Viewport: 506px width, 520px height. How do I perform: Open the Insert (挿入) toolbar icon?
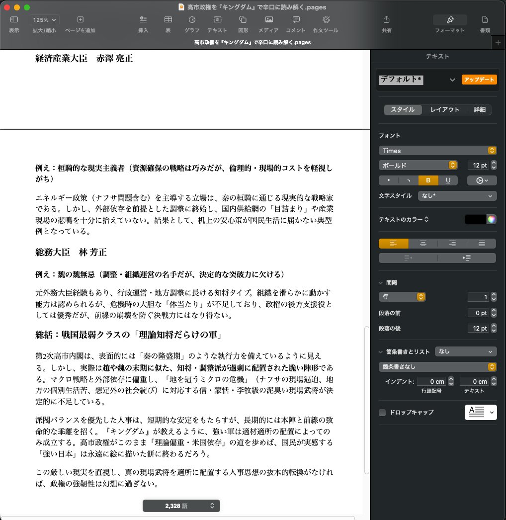pyautogui.click(x=143, y=19)
